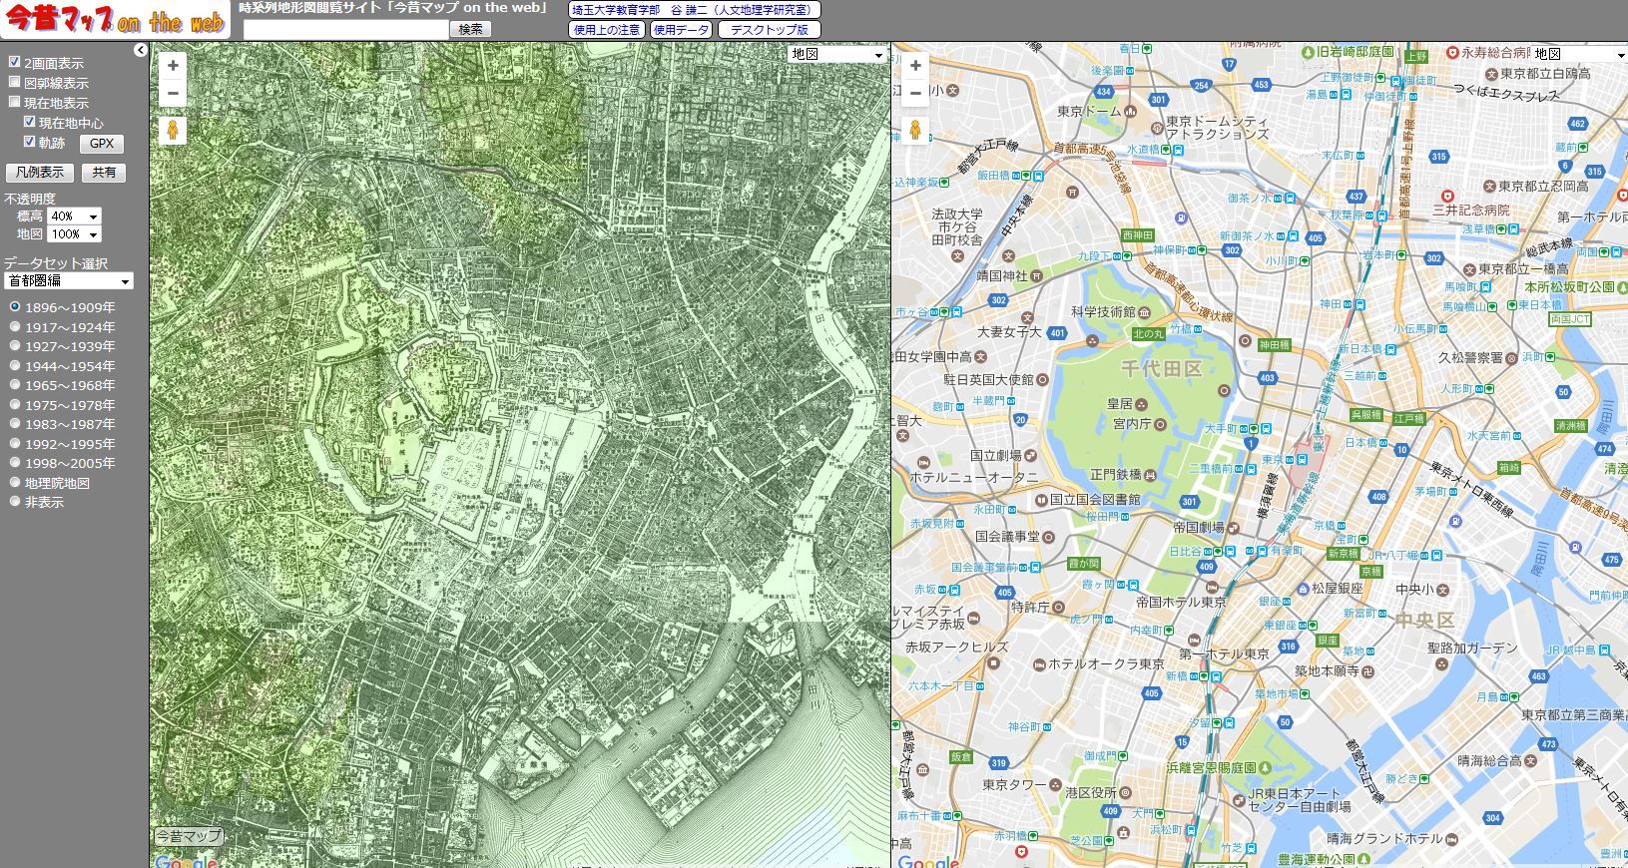
Task: Open the 使用データ link
Action: tap(682, 30)
